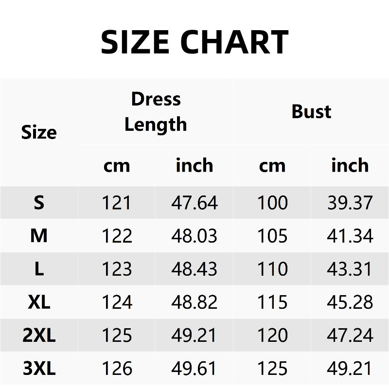This screenshot has height=389, width=389.
Task: Click the 45.28 inch bust value
Action: (350, 302)
